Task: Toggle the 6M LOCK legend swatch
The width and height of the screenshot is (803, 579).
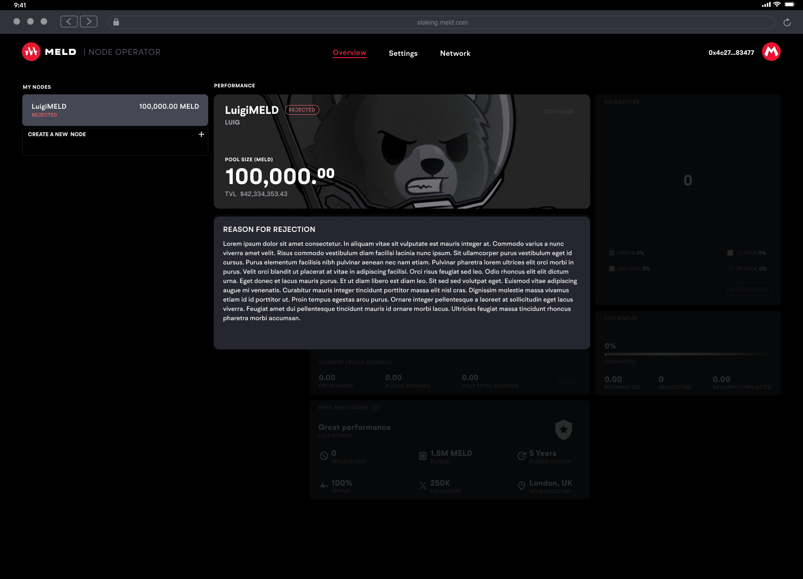Action: [x=612, y=269]
